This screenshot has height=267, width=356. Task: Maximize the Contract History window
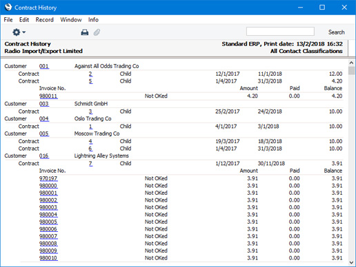322,8
